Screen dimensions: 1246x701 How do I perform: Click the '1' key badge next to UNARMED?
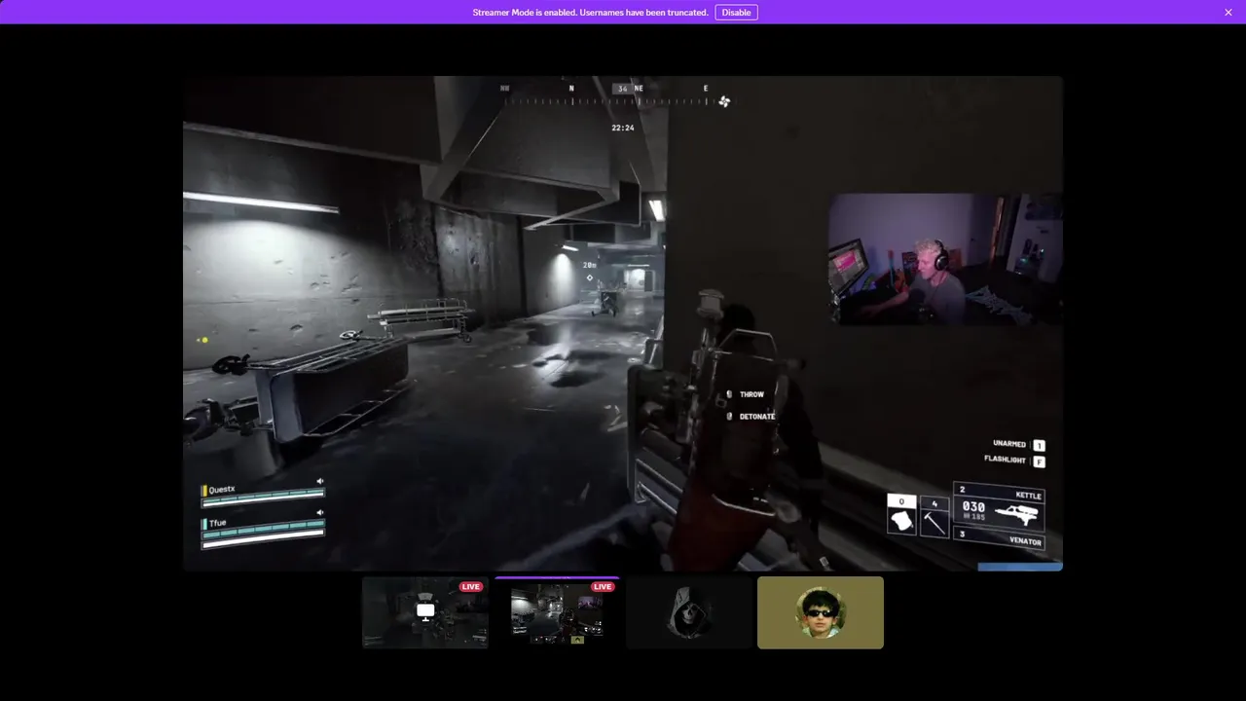tap(1040, 445)
